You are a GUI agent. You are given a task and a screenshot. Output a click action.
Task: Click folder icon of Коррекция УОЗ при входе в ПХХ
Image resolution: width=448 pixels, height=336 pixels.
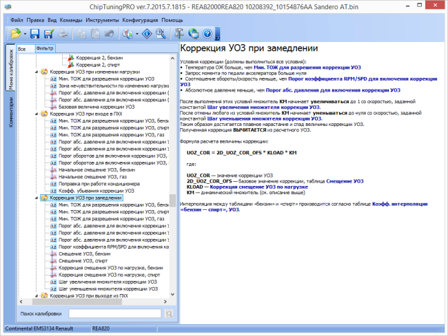click(x=44, y=114)
